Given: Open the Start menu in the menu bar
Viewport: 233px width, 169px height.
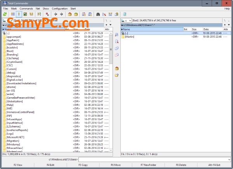Looking at the screenshot, I should pyautogui.click(x=73, y=9).
